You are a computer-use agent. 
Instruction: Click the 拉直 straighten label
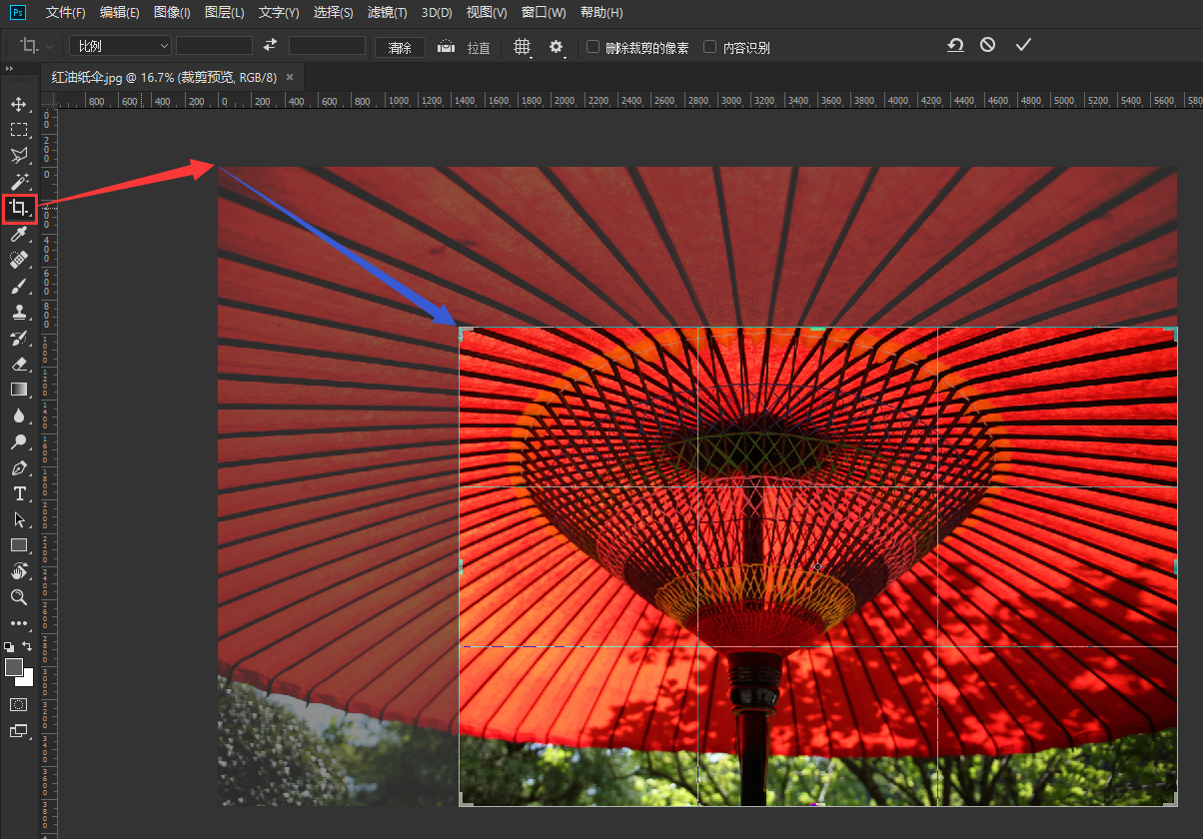[x=479, y=47]
